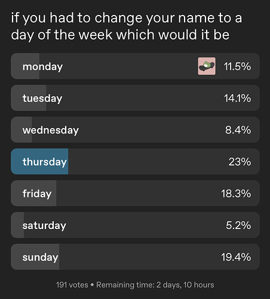Viewport: 270px width, 299px height.
Task: Click the 191 votes count text
Action: 72,285
